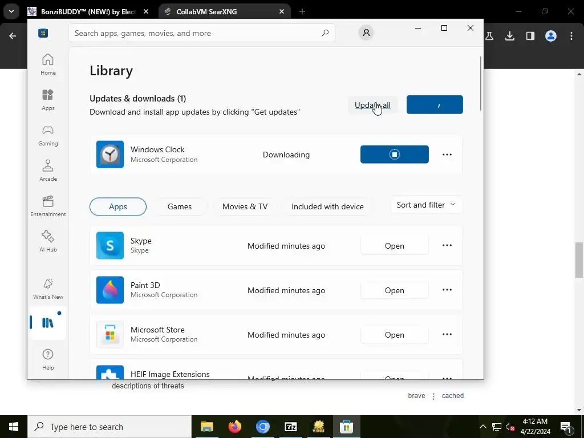Close the CollabVM SearXNG browser tab
584x438 pixels.
click(x=282, y=11)
